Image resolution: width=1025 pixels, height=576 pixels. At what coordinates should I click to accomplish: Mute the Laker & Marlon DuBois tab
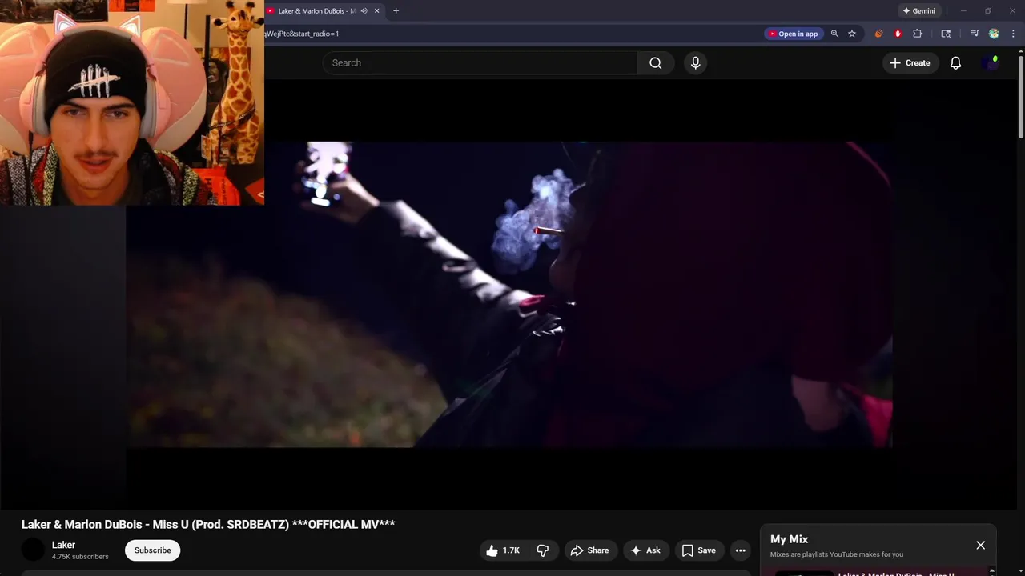pos(364,11)
